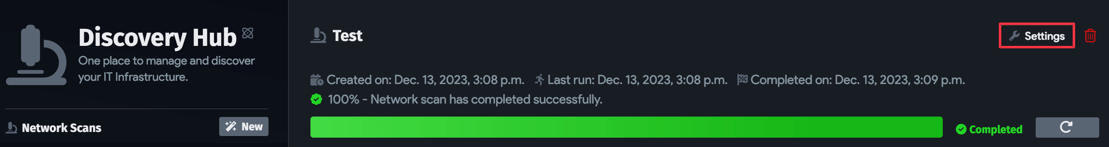Image resolution: width=1109 pixels, height=147 pixels.
Task: Click the wrench icon in Settings
Action: [x=1014, y=36]
